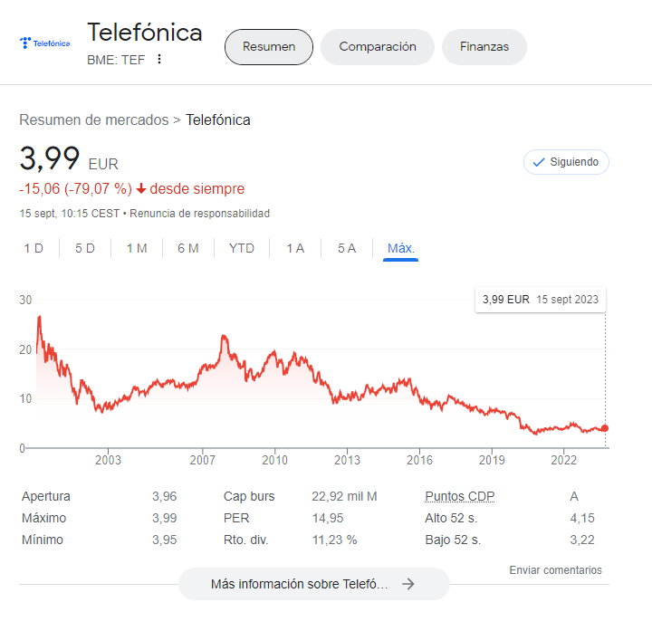Select the 1 M chart range
The image size is (652, 631).
pyautogui.click(x=137, y=249)
